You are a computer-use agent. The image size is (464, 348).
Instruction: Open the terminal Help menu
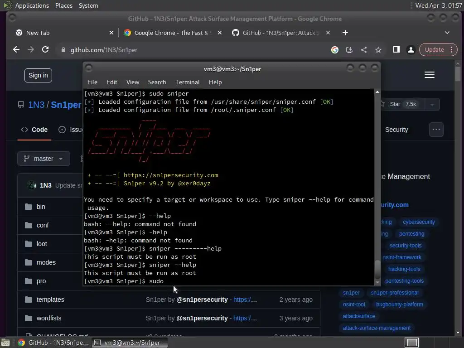(215, 82)
